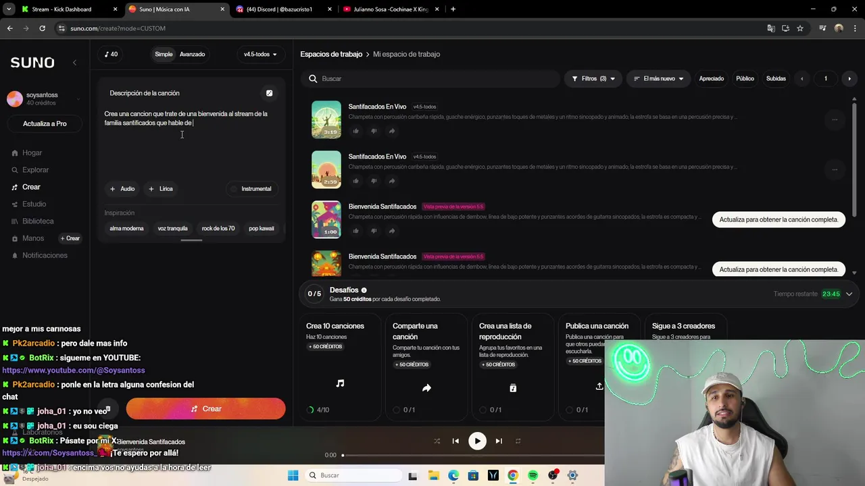865x486 pixels.
Task: Open Microsoft Edge from the taskbar
Action: click(453, 475)
